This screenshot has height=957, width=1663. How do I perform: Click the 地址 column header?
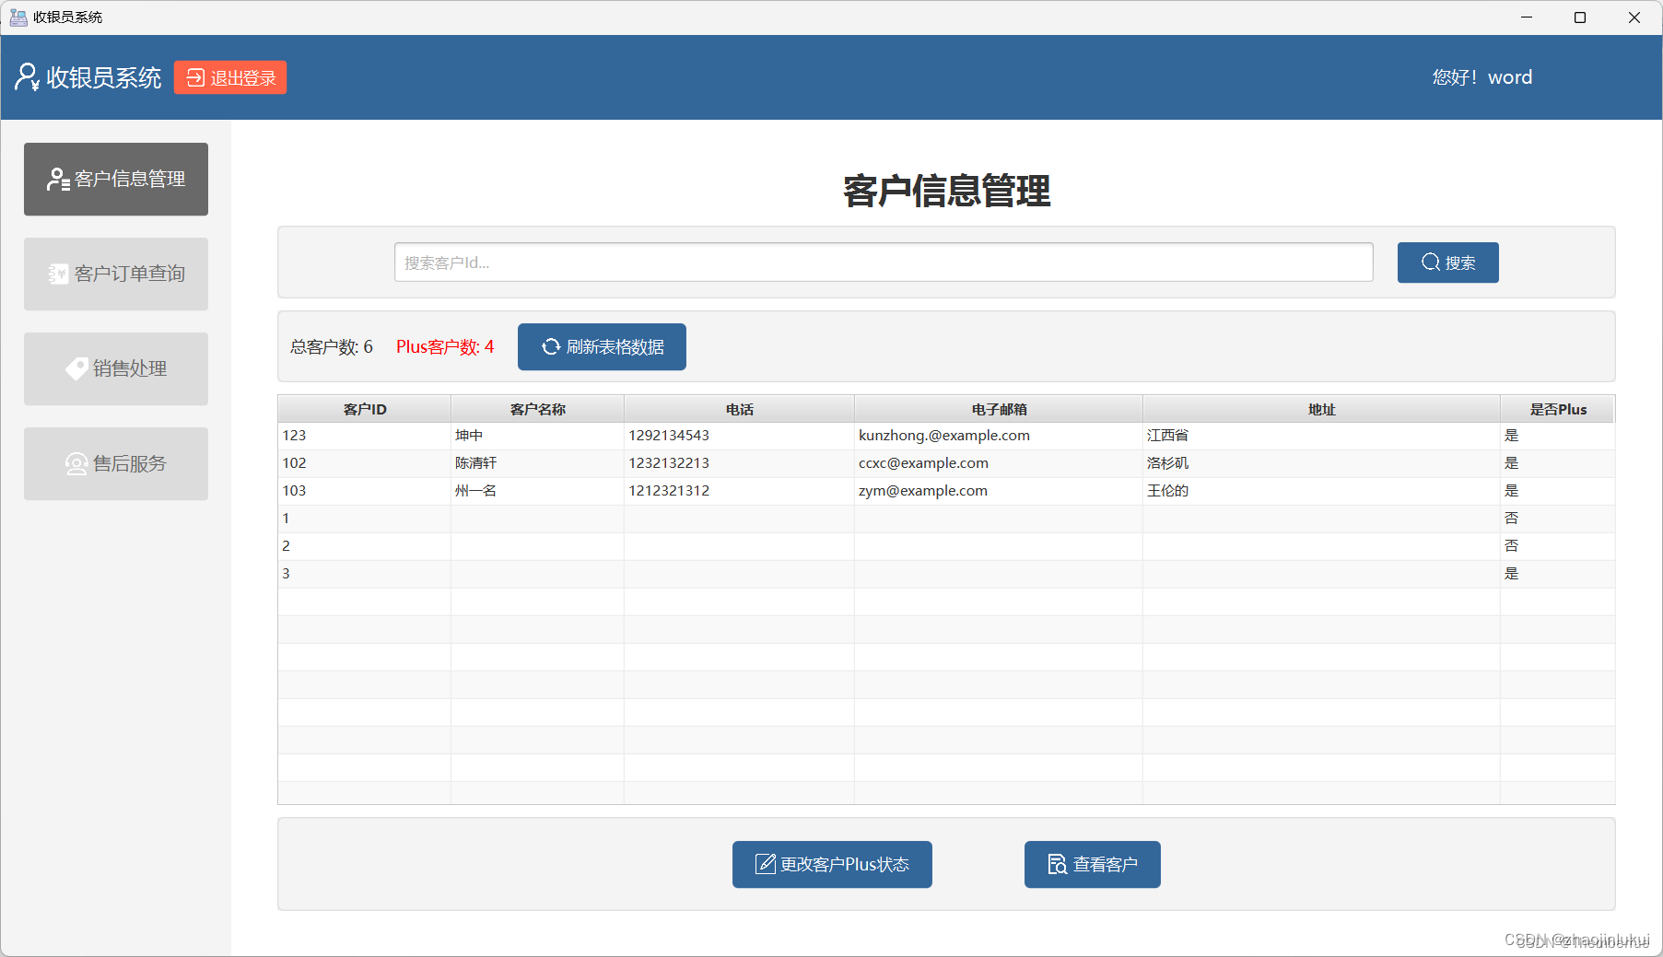(1321, 409)
